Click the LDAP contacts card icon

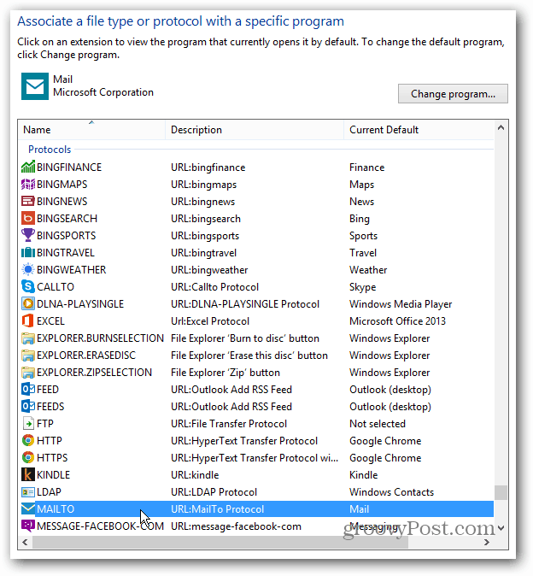pos(28,491)
